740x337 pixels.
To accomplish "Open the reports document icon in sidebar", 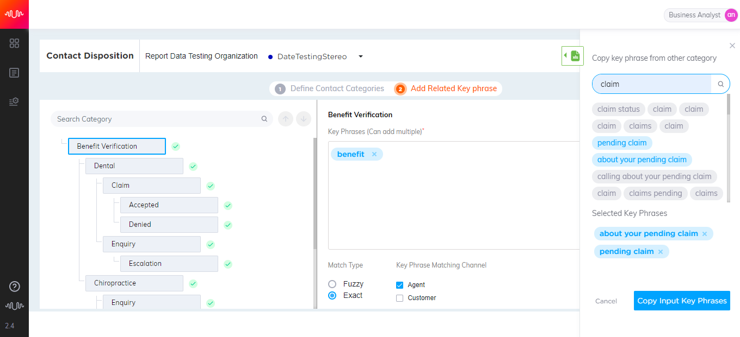I will [x=15, y=73].
